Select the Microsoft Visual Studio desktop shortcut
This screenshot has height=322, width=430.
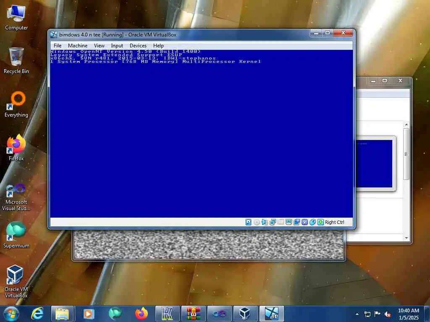pos(16,197)
